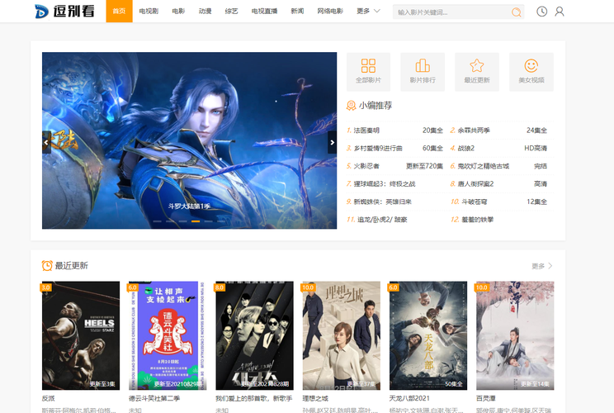Screen dimensions: 614x413
Task: Open the Heels 反派 poster thumbnail
Action: coord(81,335)
